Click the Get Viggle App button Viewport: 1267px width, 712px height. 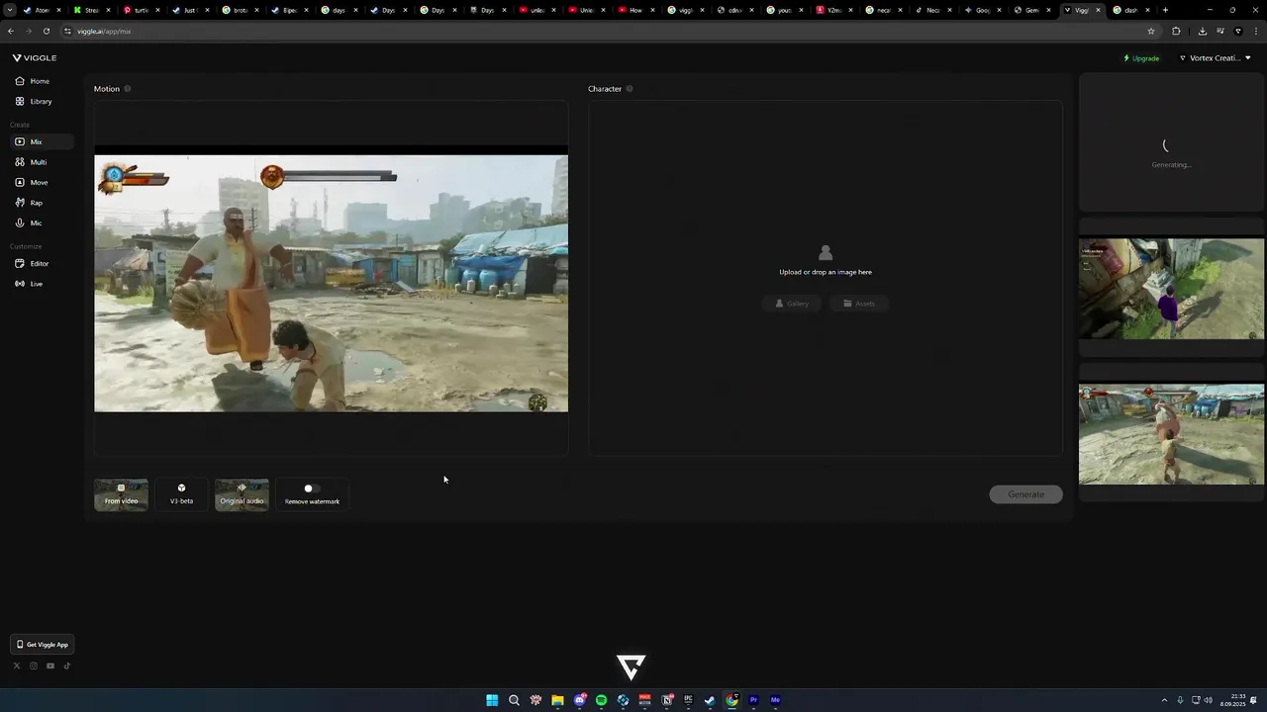[x=43, y=645]
